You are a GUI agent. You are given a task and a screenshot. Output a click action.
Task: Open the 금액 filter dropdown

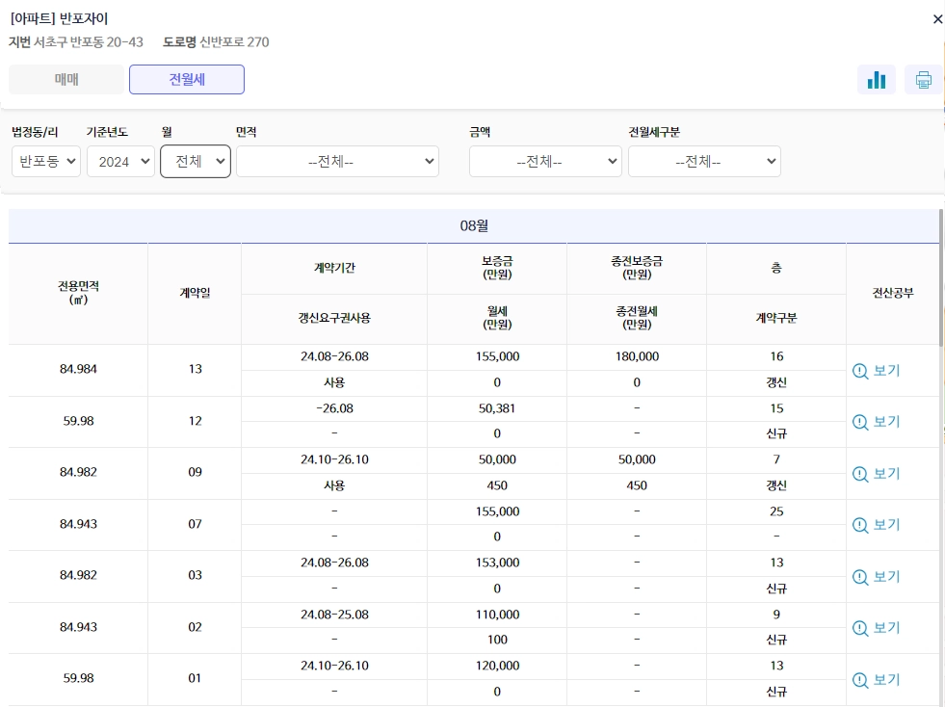point(545,161)
